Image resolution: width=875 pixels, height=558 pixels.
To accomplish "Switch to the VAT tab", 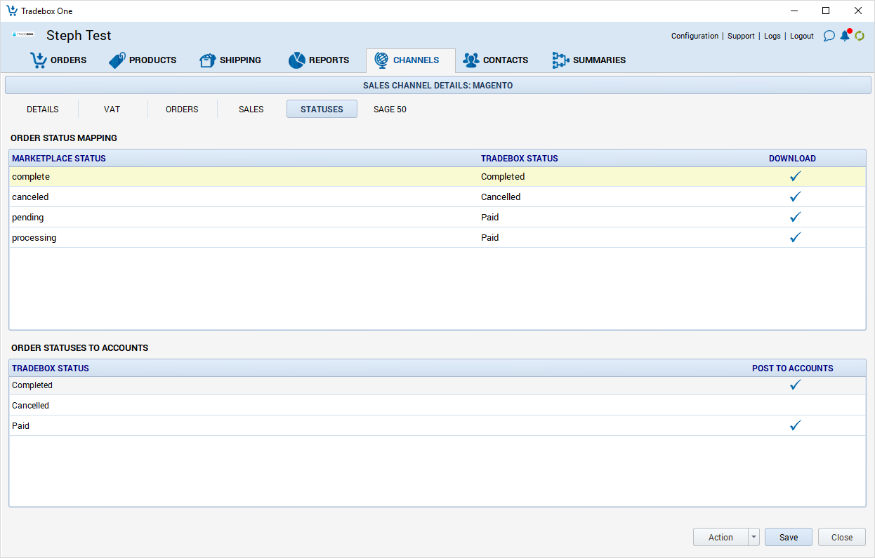I will [x=112, y=109].
